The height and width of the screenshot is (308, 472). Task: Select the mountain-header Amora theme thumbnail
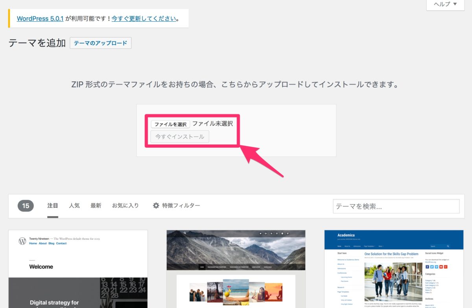pos(236,269)
